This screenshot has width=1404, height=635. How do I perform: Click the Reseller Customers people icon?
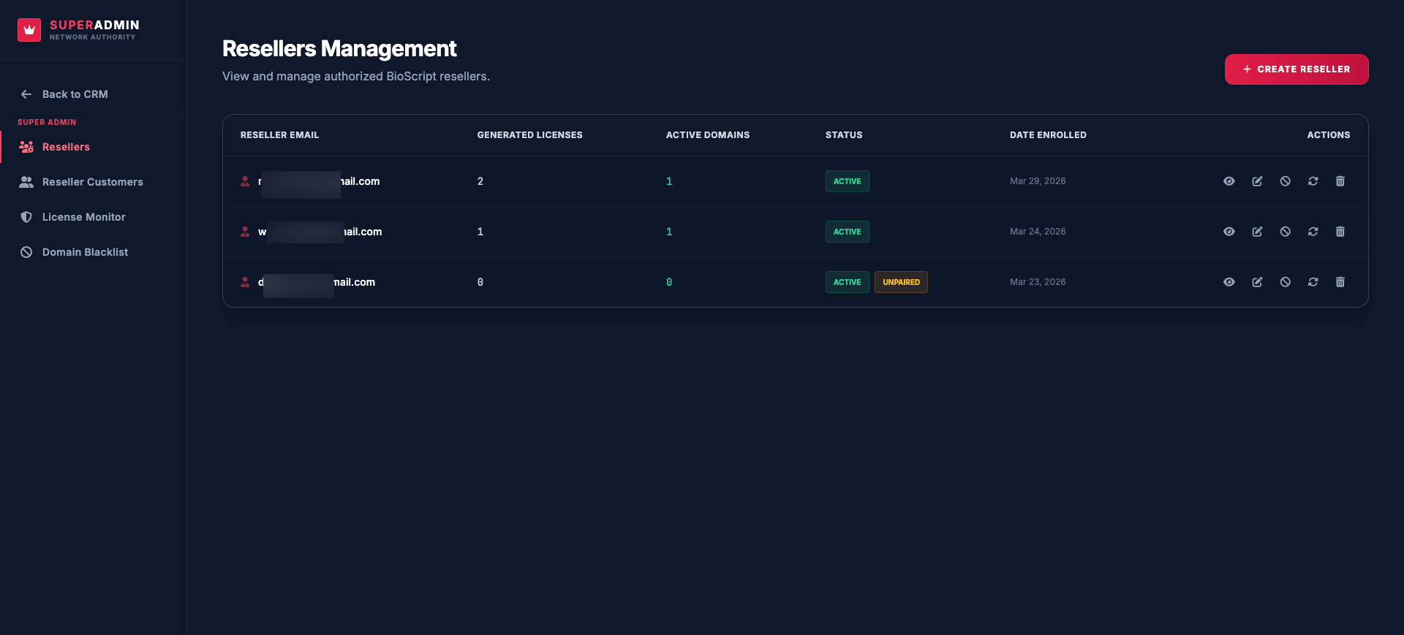pos(26,182)
